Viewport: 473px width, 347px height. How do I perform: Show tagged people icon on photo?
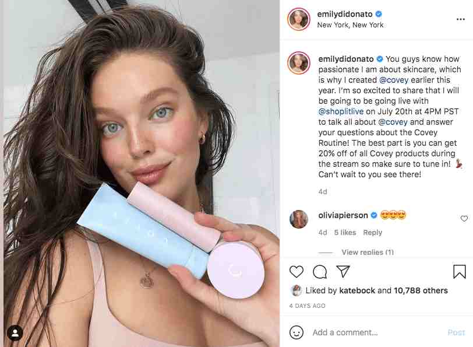[15, 333]
